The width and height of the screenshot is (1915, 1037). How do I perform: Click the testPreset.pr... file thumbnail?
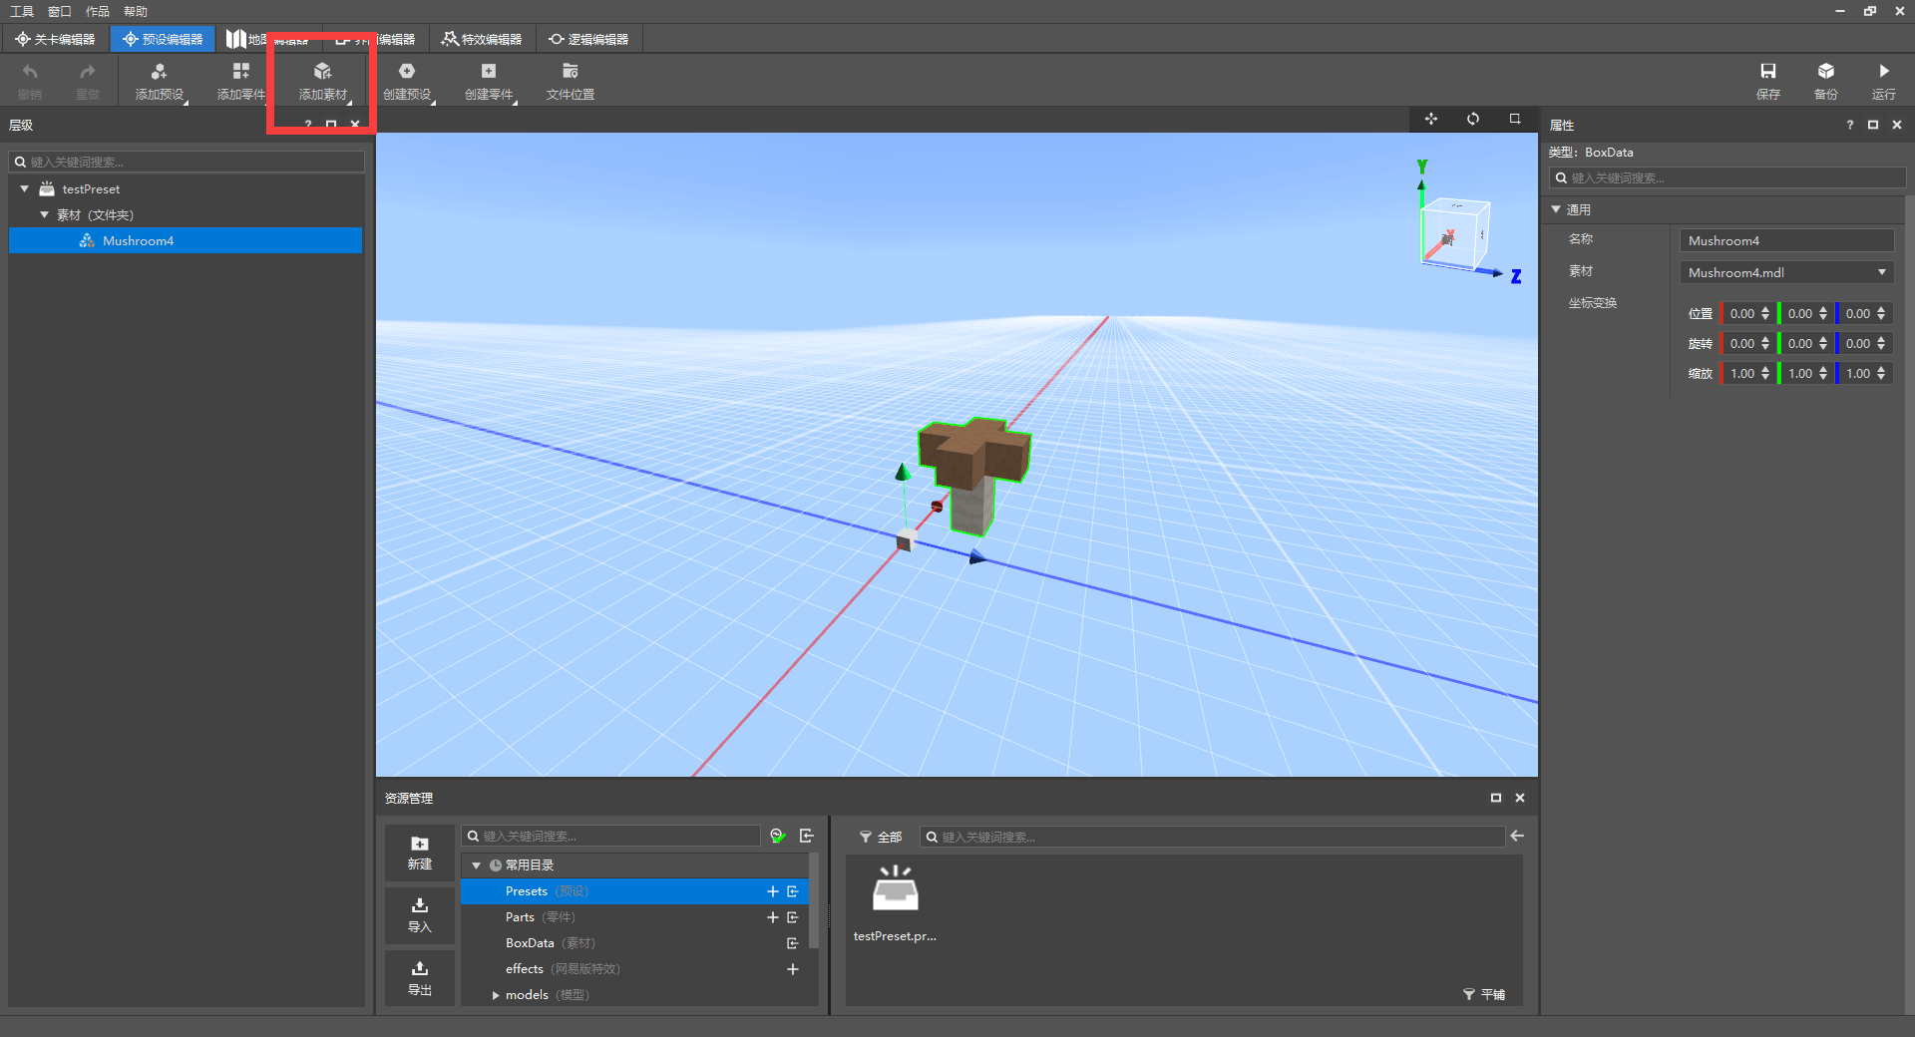(895, 902)
